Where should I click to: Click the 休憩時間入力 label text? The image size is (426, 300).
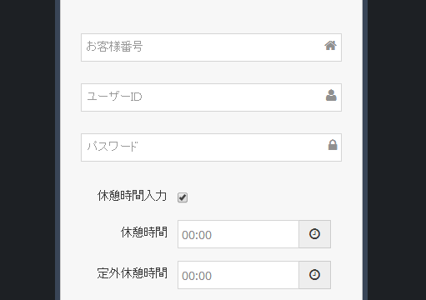tap(132, 196)
